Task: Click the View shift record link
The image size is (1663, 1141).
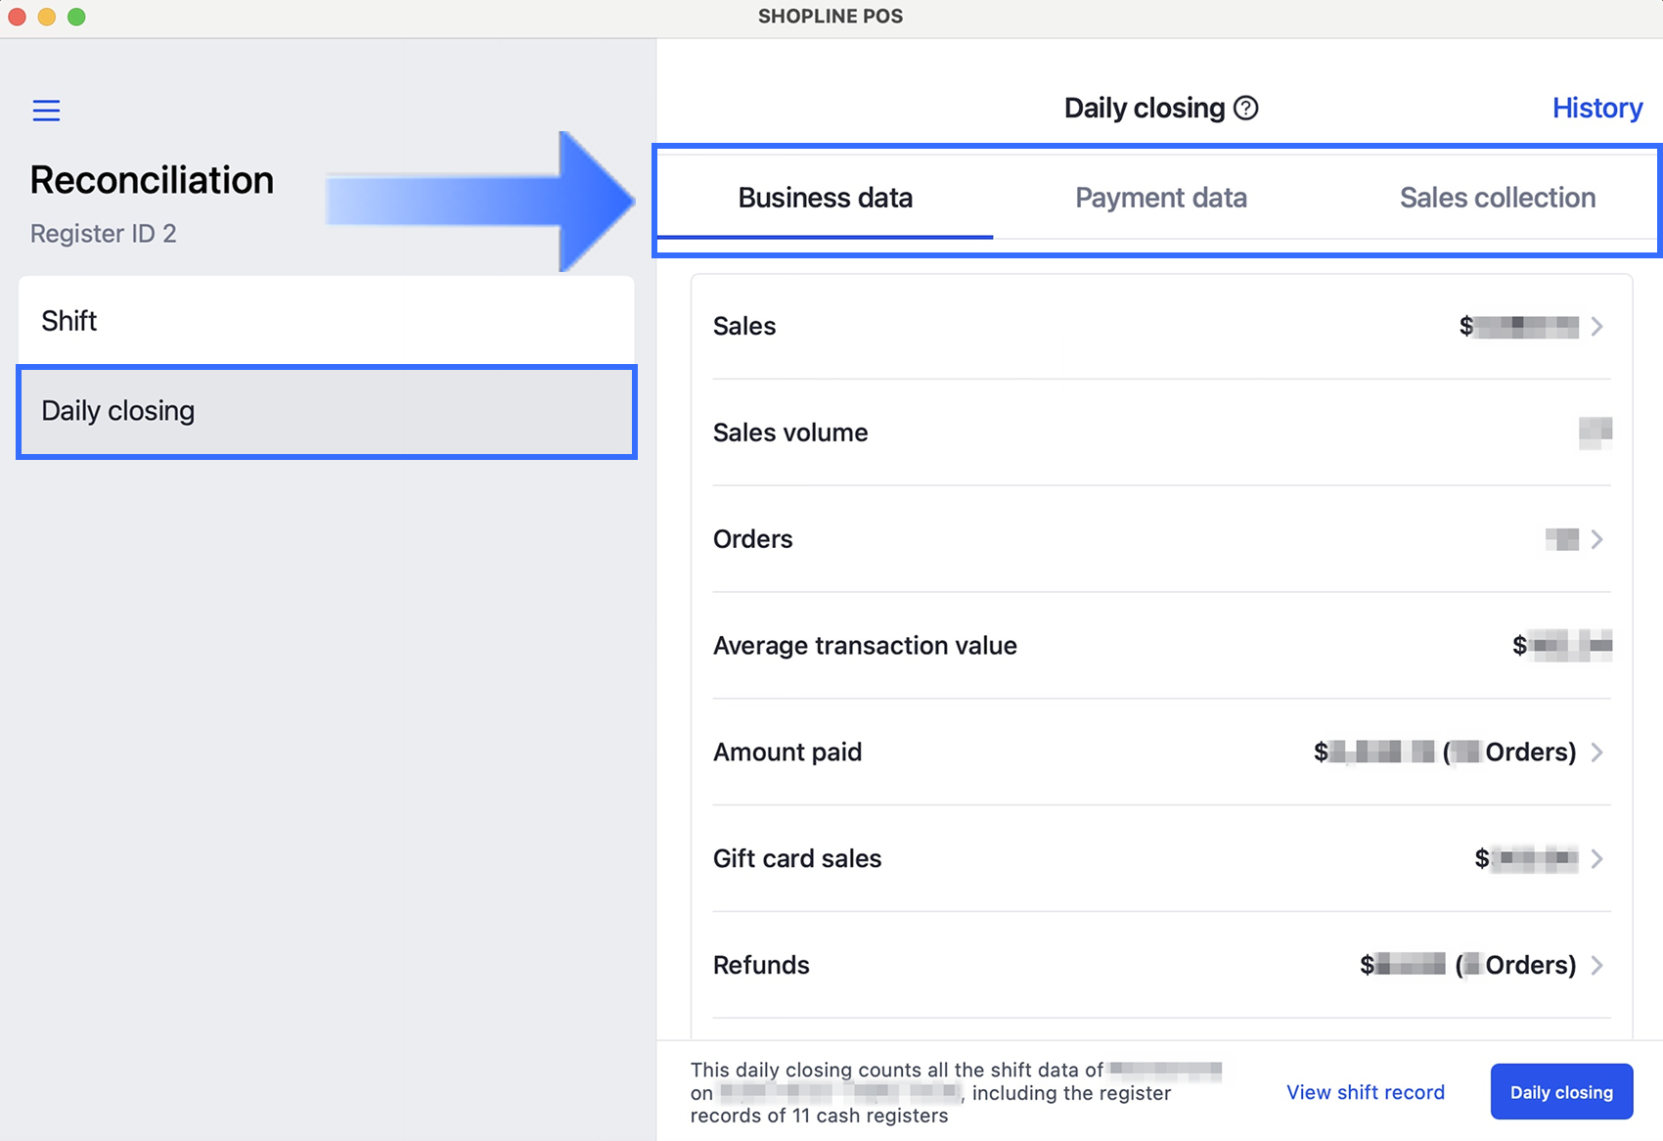Action: tap(1365, 1092)
